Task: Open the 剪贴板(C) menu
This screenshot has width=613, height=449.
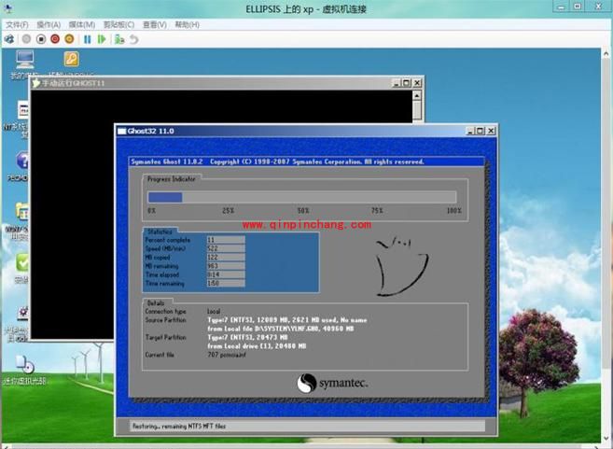Action: pos(117,24)
